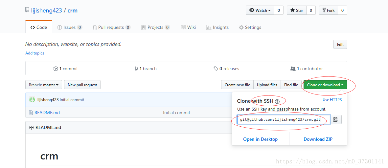
Task: Open the Clone or download dropdown
Action: (325, 85)
